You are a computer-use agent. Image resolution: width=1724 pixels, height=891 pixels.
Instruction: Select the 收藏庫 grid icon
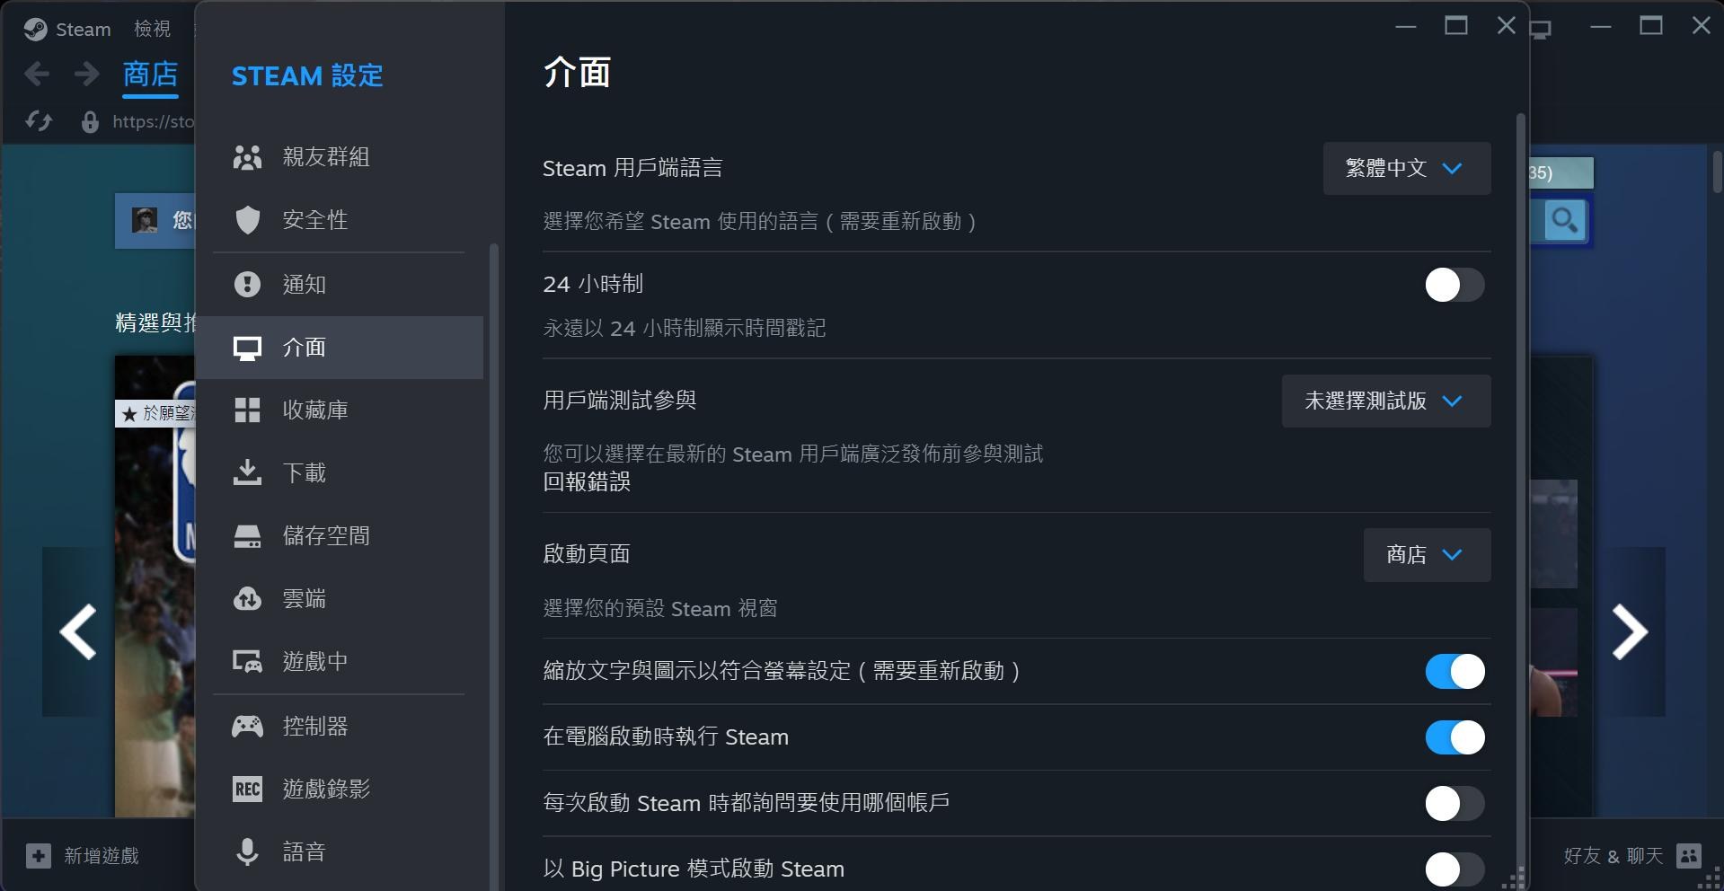(x=247, y=410)
